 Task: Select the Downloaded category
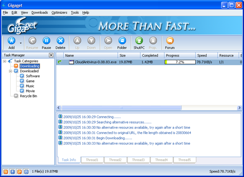point(29,71)
